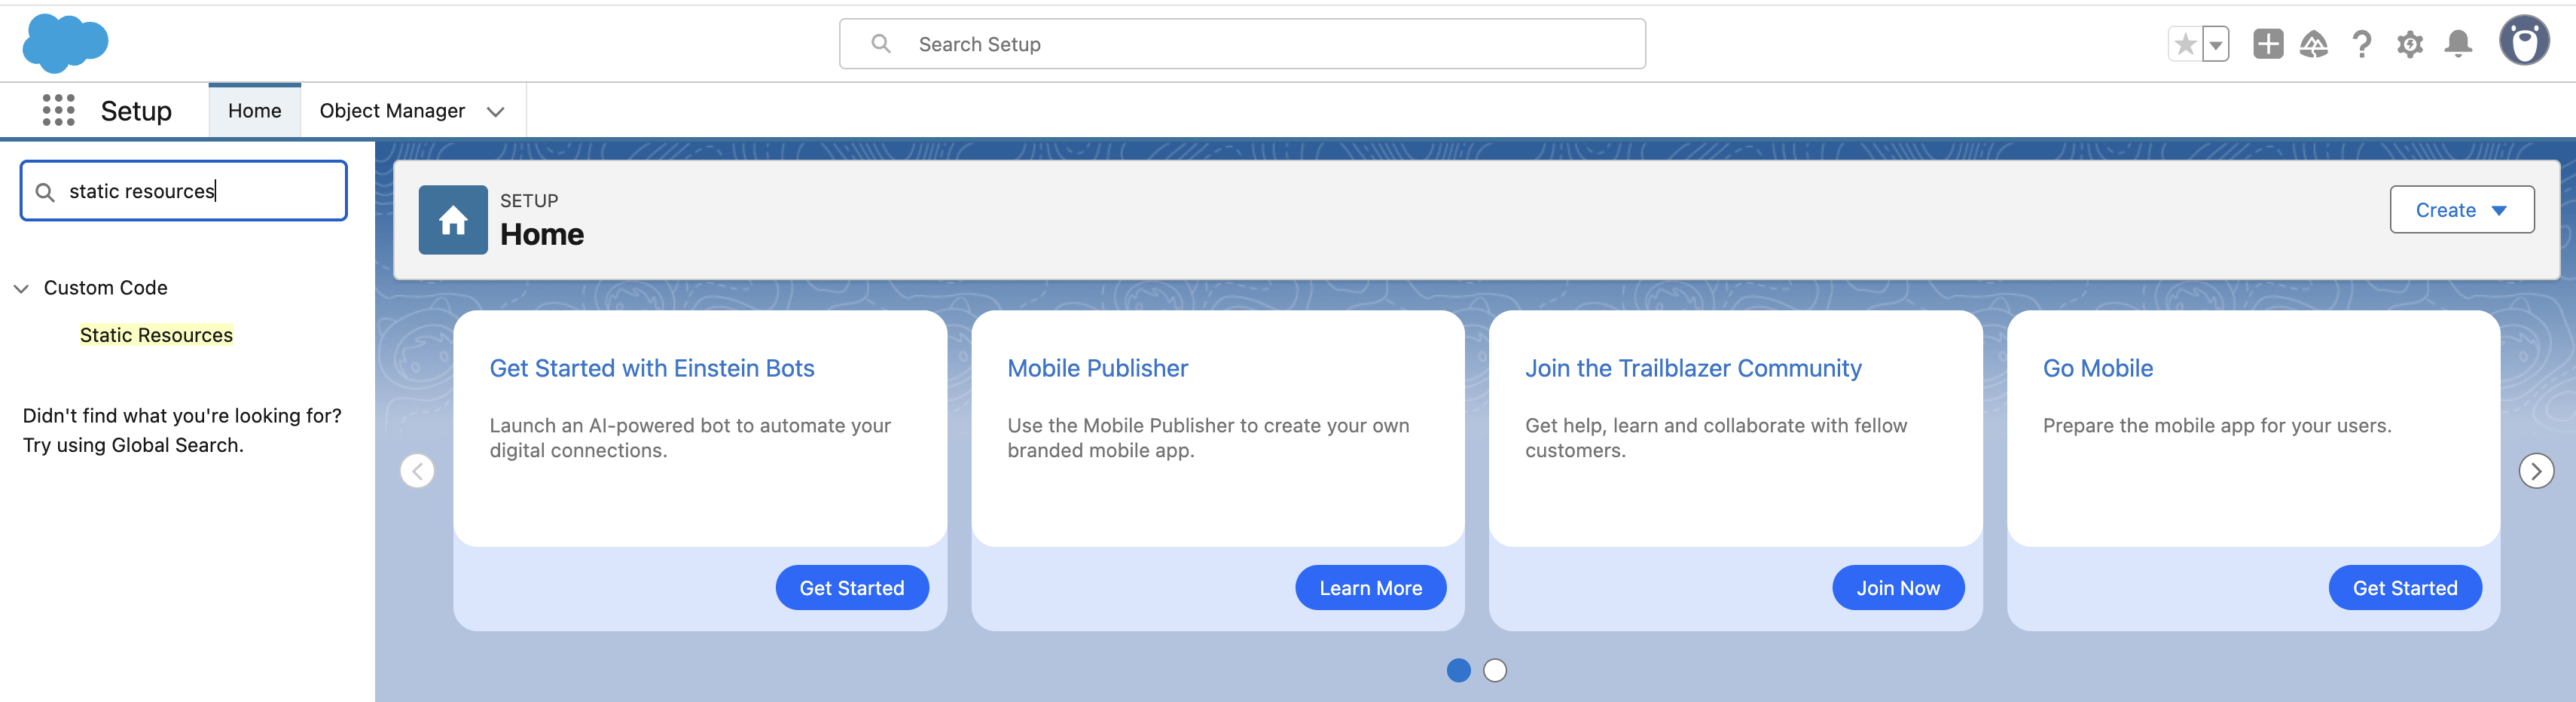Click the Home setup home icon
This screenshot has width=2576, height=702.
452,219
